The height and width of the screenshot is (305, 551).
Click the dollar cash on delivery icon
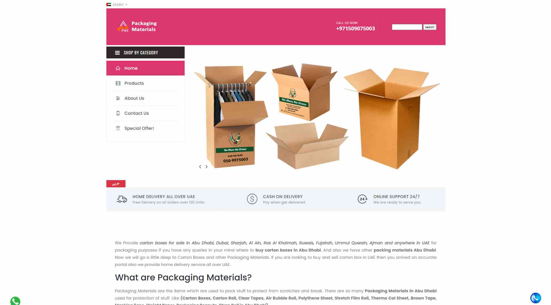(252, 199)
